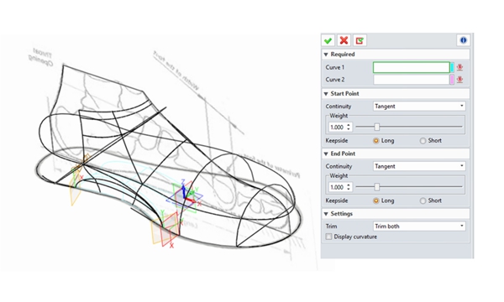Click the pink color marker for Curve 2
Screen dimensions: 504x302
coord(452,80)
